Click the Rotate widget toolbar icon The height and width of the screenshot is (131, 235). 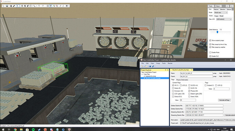[25, 6]
